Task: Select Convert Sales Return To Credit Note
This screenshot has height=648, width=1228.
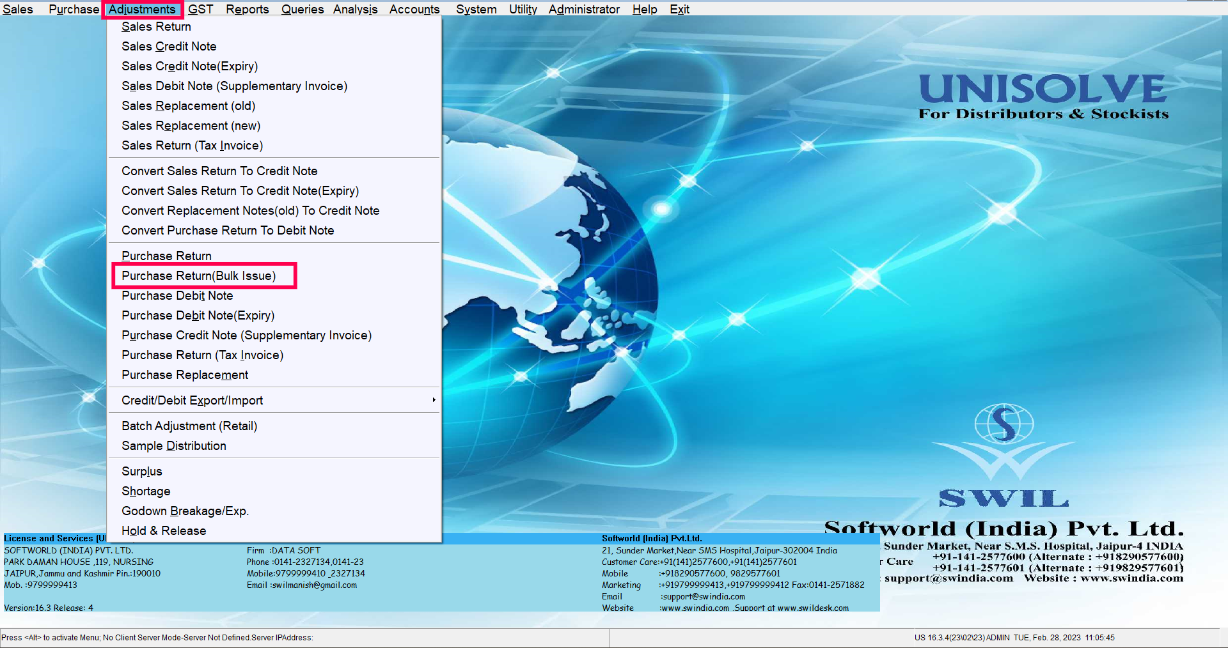Action: pyautogui.click(x=274, y=171)
